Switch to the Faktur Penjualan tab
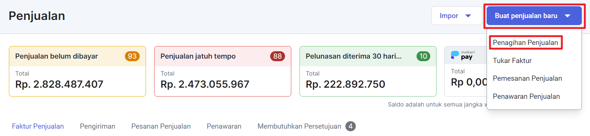The width and height of the screenshot is (590, 136). (38, 126)
